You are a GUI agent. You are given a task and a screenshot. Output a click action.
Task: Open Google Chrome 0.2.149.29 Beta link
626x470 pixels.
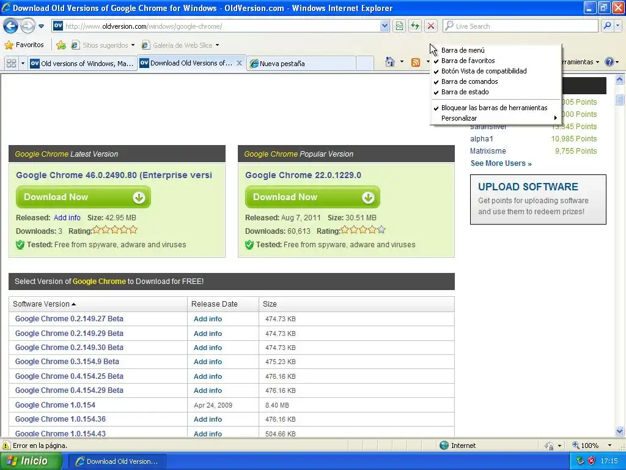click(69, 334)
